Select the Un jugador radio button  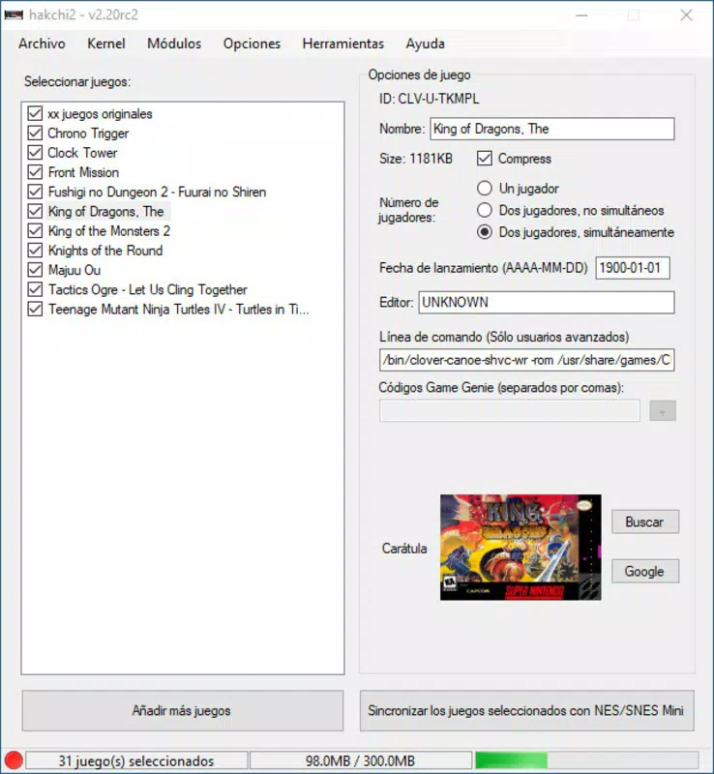pos(485,188)
